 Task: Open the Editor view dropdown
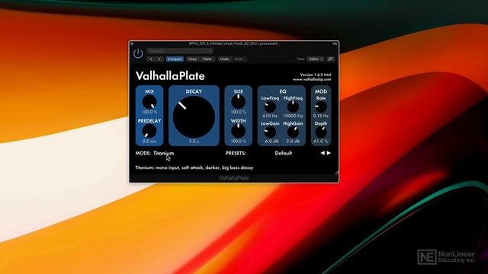[x=315, y=59]
